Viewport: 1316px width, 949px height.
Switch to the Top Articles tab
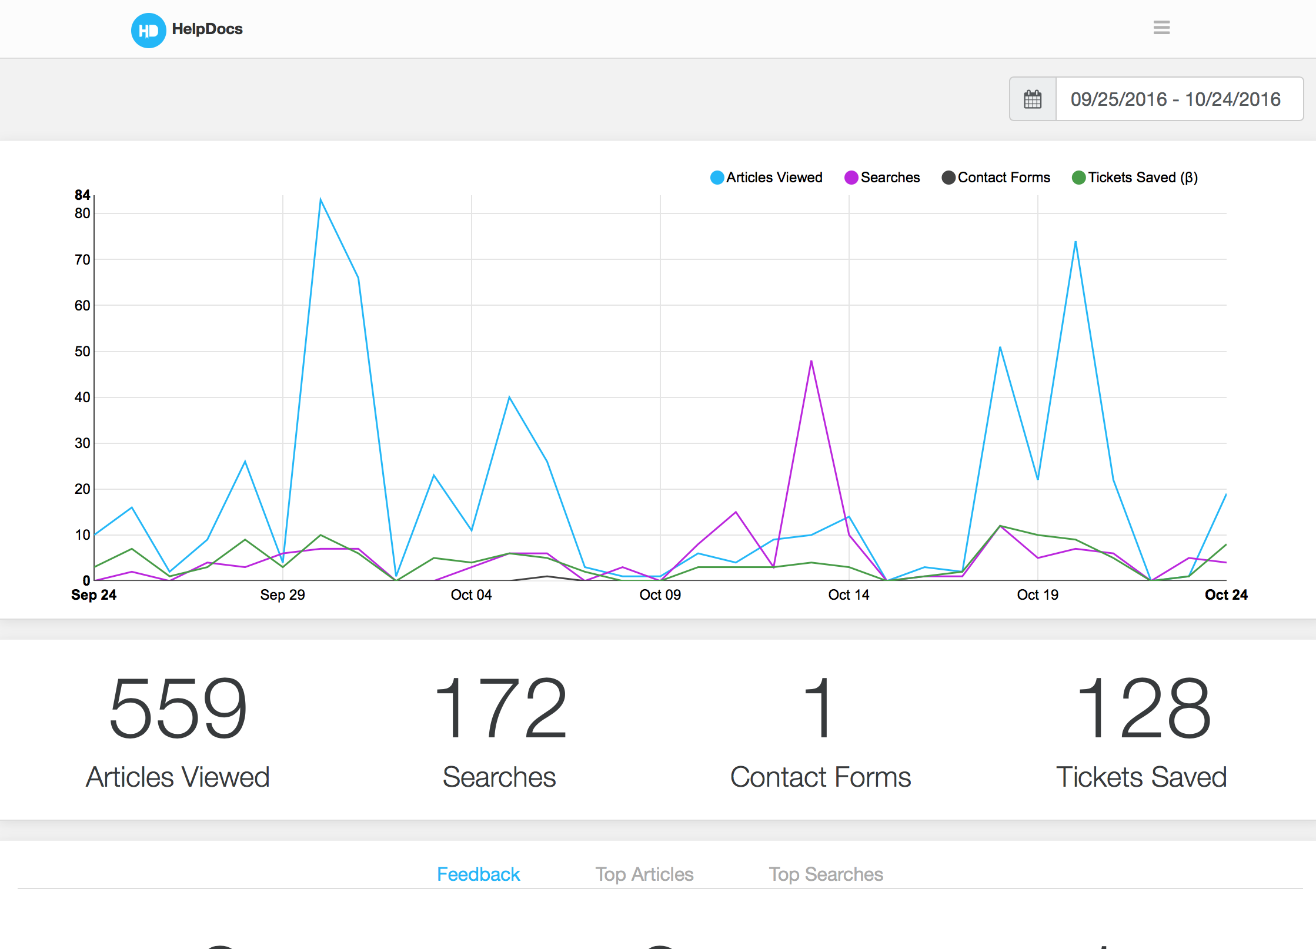(x=644, y=874)
